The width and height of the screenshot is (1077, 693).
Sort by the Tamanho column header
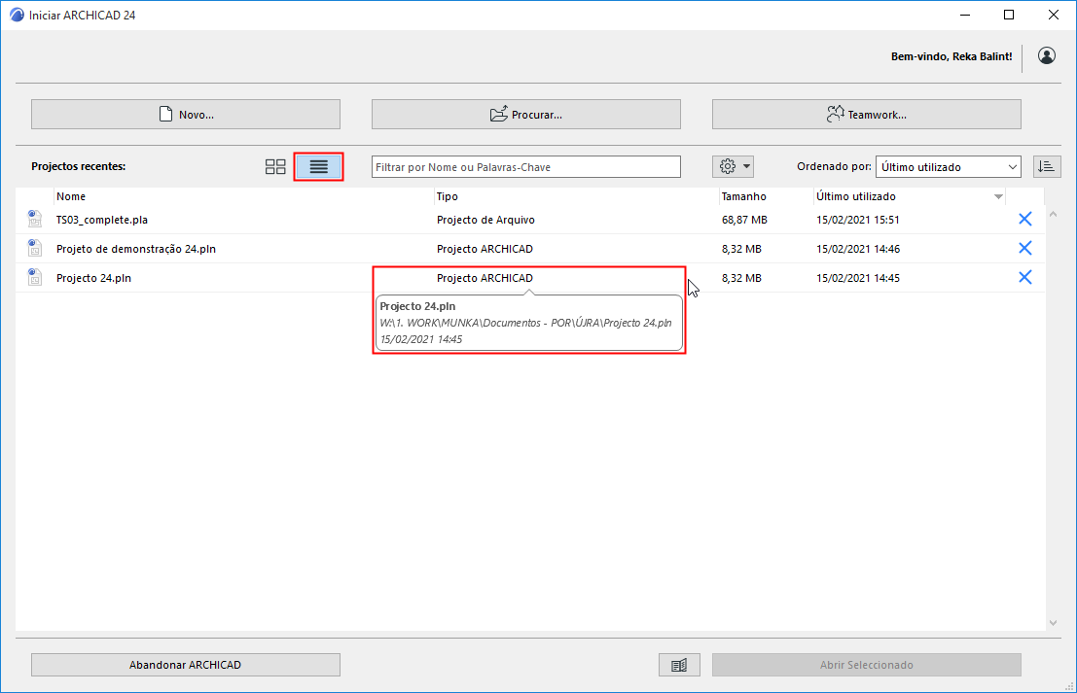(x=766, y=196)
